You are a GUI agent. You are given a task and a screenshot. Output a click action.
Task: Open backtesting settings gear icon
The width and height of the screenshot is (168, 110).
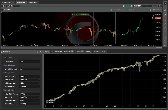click(3, 6)
